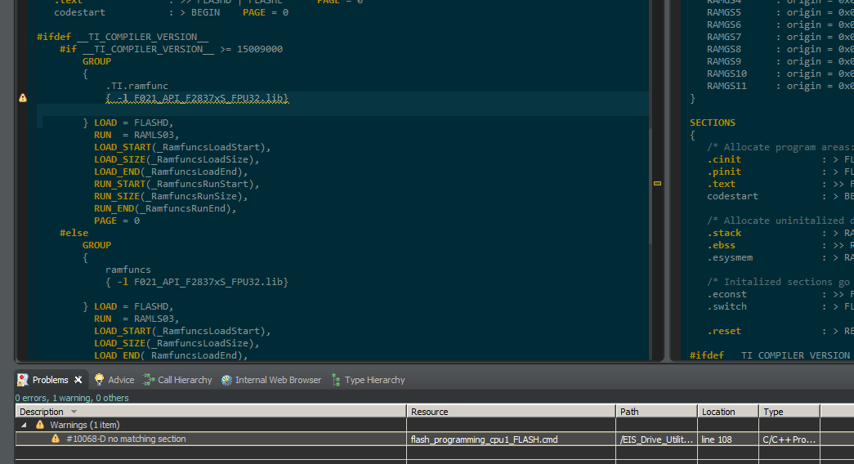Image resolution: width=854 pixels, height=464 pixels.
Task: Click the /EIS_Drive_Utilit... path cell
Action: point(656,439)
